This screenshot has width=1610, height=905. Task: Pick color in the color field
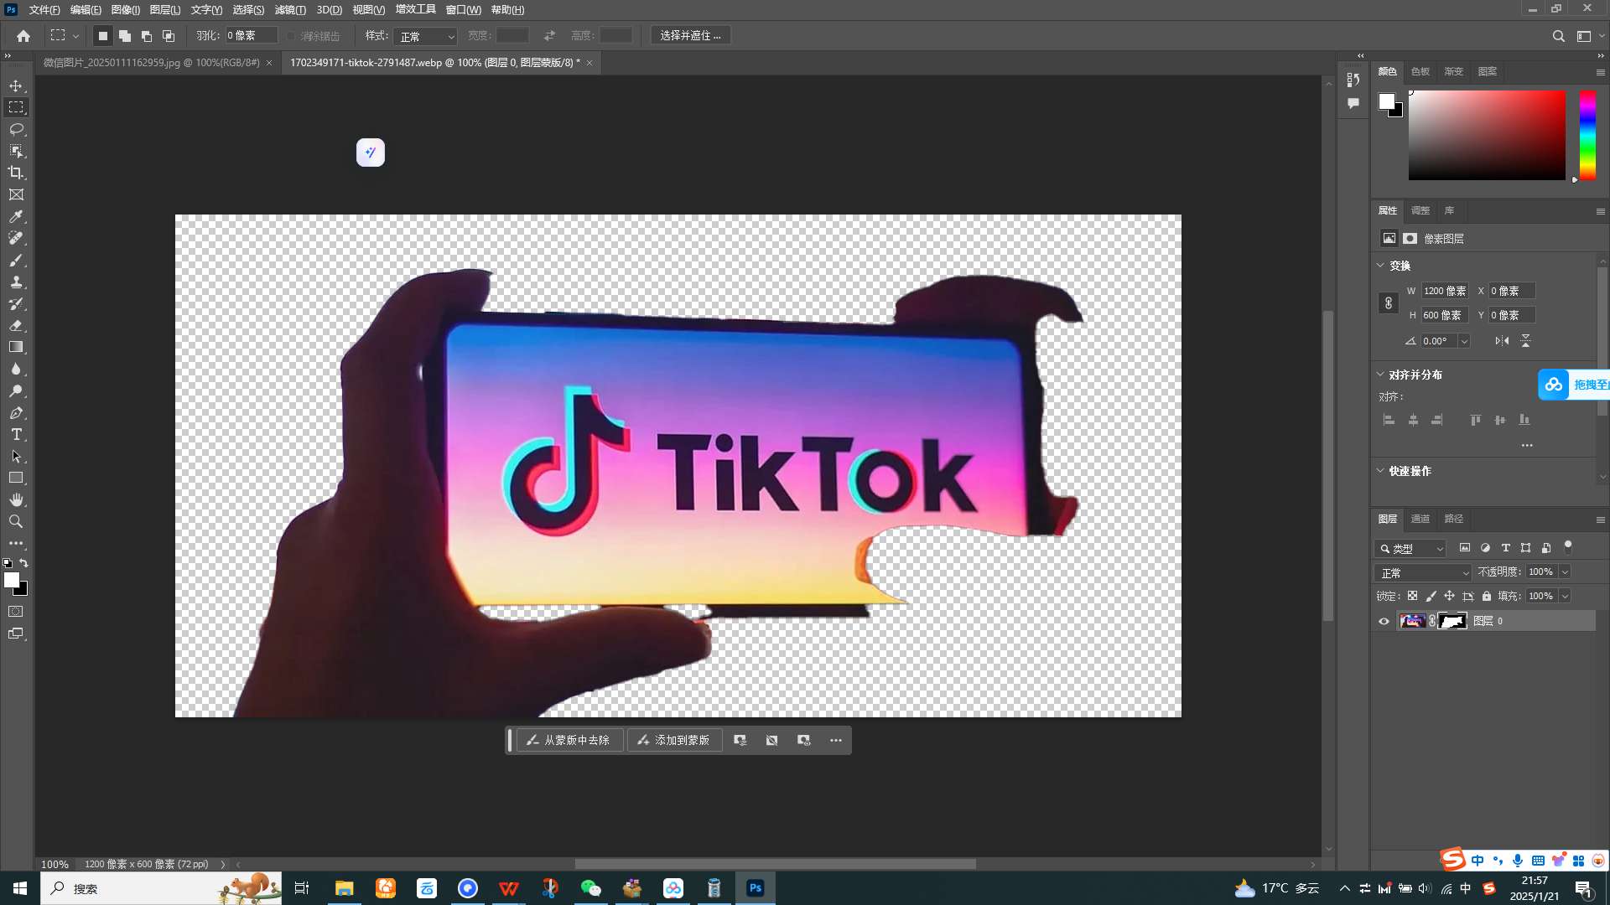pos(1487,135)
